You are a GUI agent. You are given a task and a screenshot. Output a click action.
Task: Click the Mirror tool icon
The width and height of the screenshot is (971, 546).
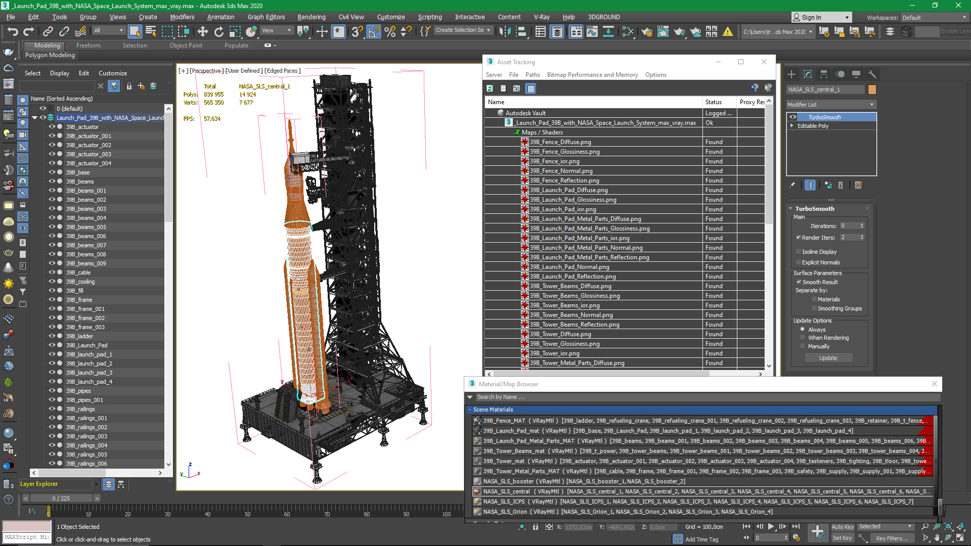[504, 31]
